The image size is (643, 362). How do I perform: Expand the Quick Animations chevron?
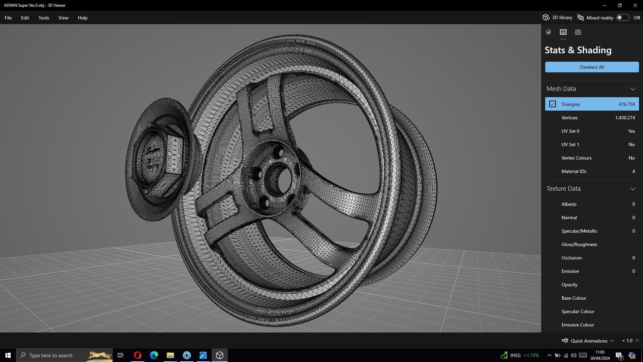click(612, 341)
